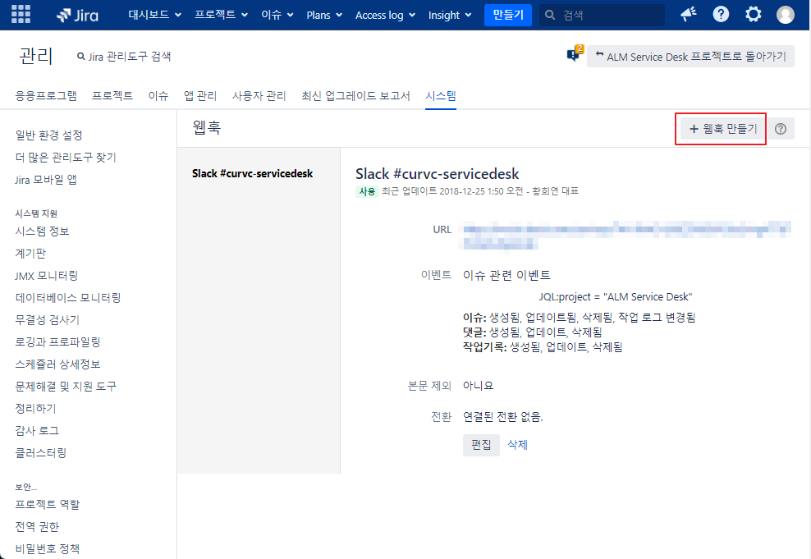The height and width of the screenshot is (559, 811).
Task: Open the app switcher grid icon
Action: 21,15
